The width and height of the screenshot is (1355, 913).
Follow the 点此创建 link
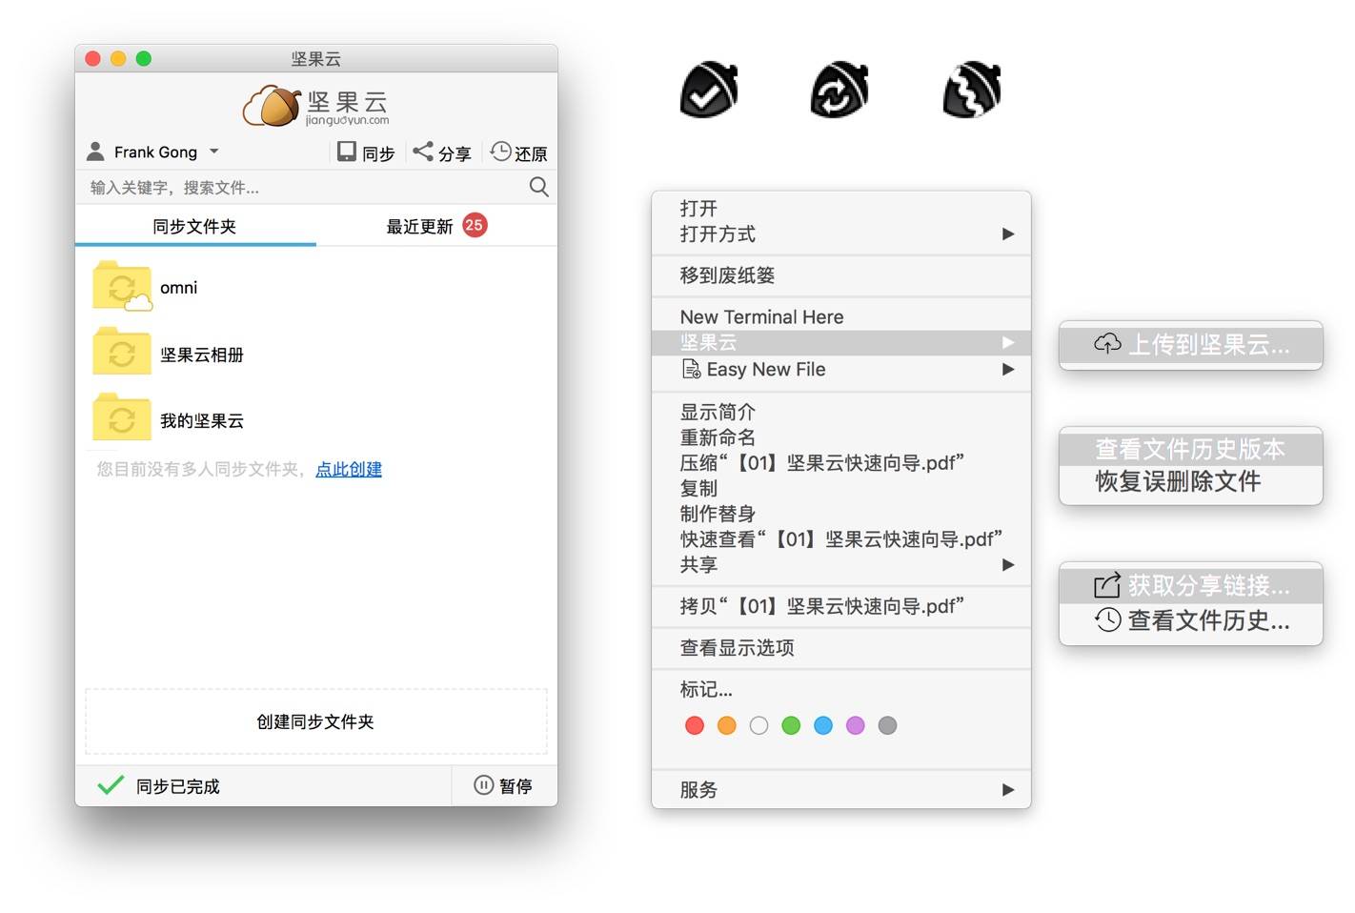349,469
